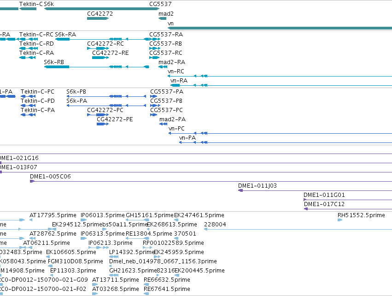Select EST FGM310D08.5prime
The width and height of the screenshot is (392, 296).
[50, 266]
